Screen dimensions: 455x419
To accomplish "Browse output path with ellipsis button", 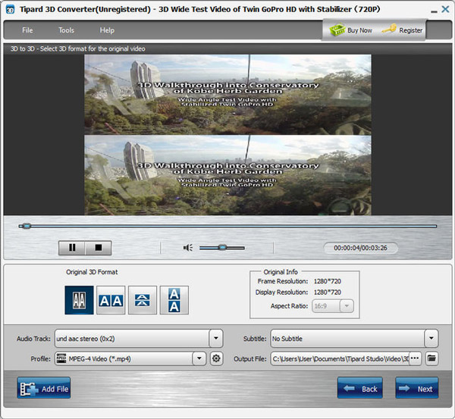I will tap(416, 358).
